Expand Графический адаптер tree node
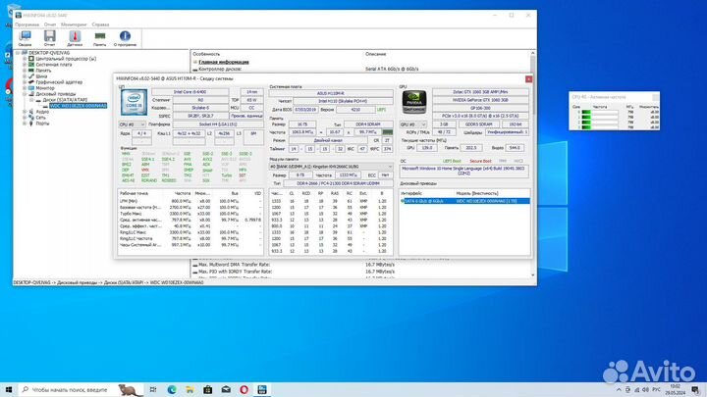Viewport: 707px width, 397px height. tap(25, 82)
